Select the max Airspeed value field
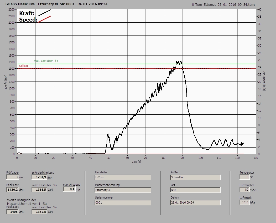The image size is (276, 223). point(69,189)
